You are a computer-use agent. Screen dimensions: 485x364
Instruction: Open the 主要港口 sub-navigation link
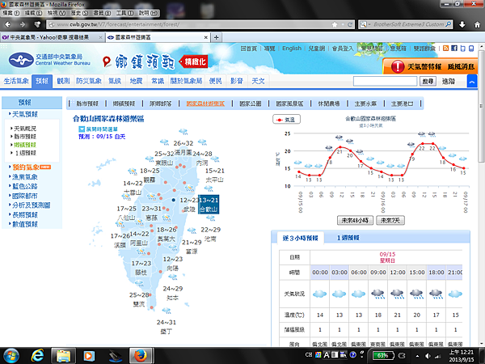pyautogui.click(x=402, y=104)
